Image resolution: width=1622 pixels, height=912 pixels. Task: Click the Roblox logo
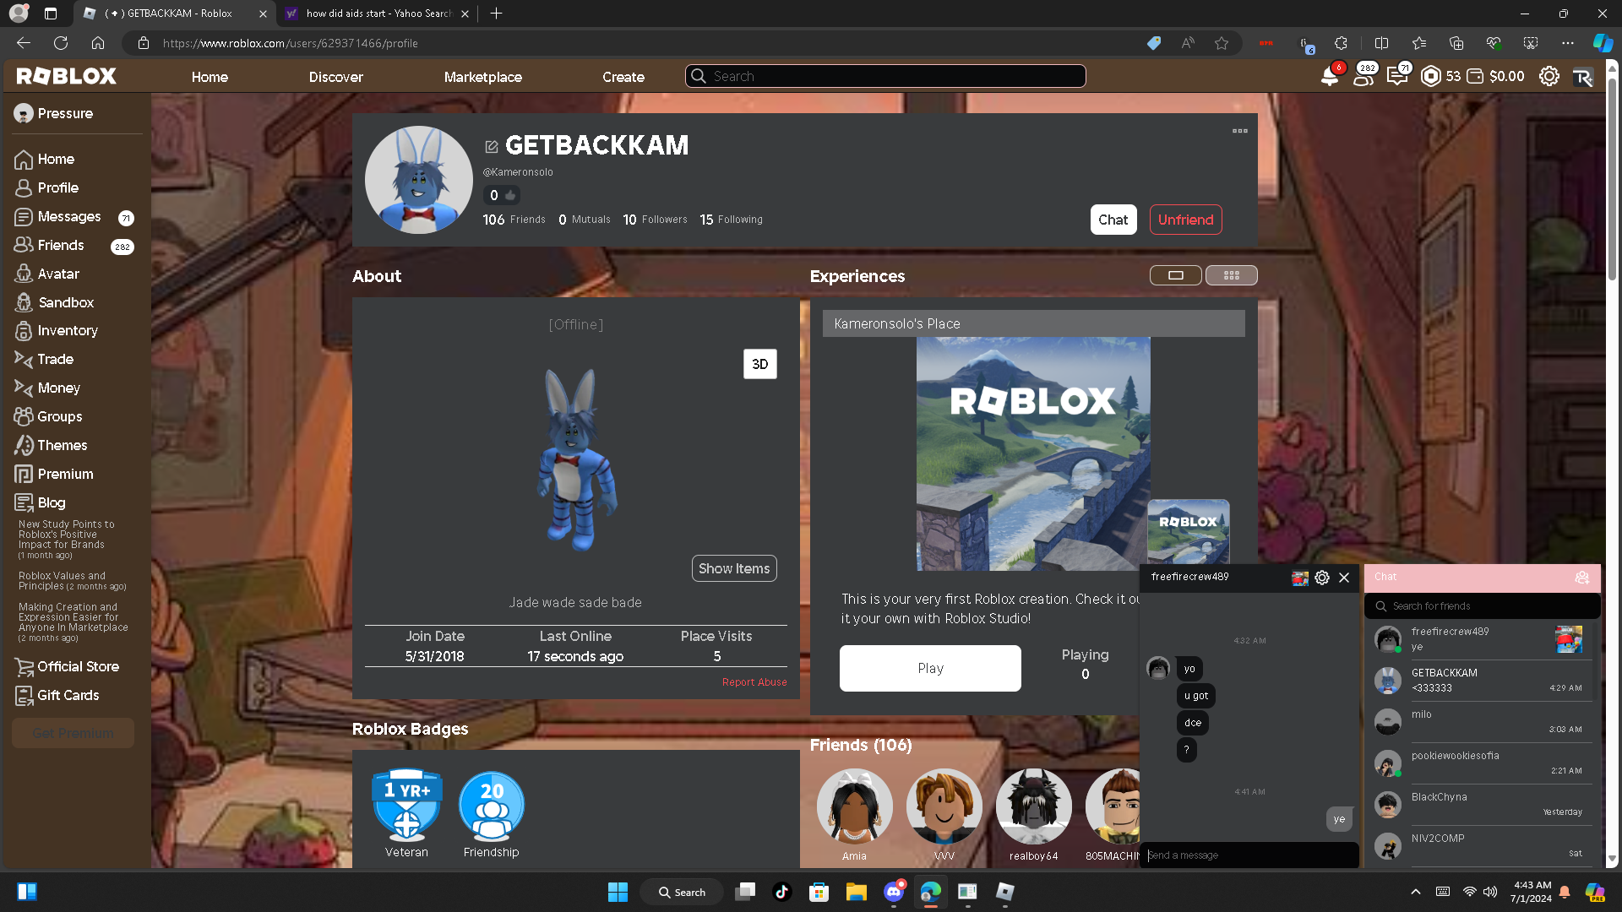pos(67,76)
